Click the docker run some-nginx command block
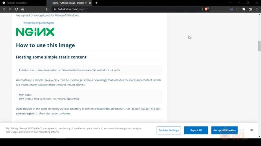Viewport: 261px width, 146px height. 89,70
